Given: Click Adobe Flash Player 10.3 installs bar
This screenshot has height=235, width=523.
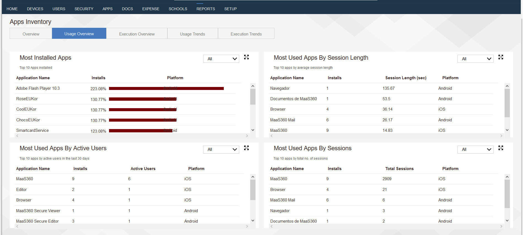Looking at the screenshot, I should point(166,88).
